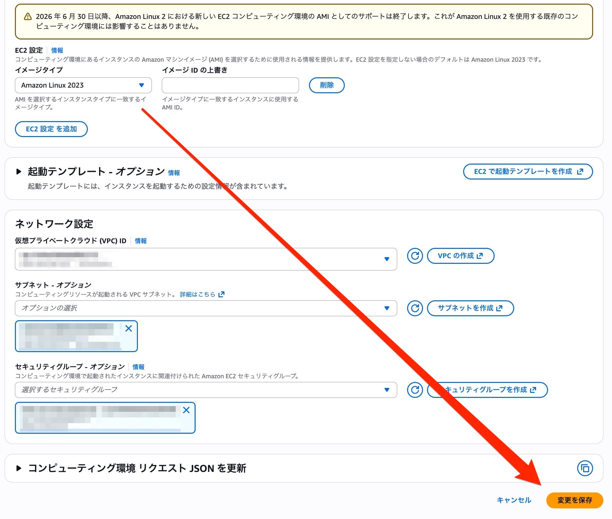The height and width of the screenshot is (519, 612).
Task: Remove the selected security group chip
Action: coord(187,410)
